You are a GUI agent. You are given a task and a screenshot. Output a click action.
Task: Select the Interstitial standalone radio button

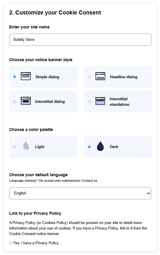[x=89, y=102]
